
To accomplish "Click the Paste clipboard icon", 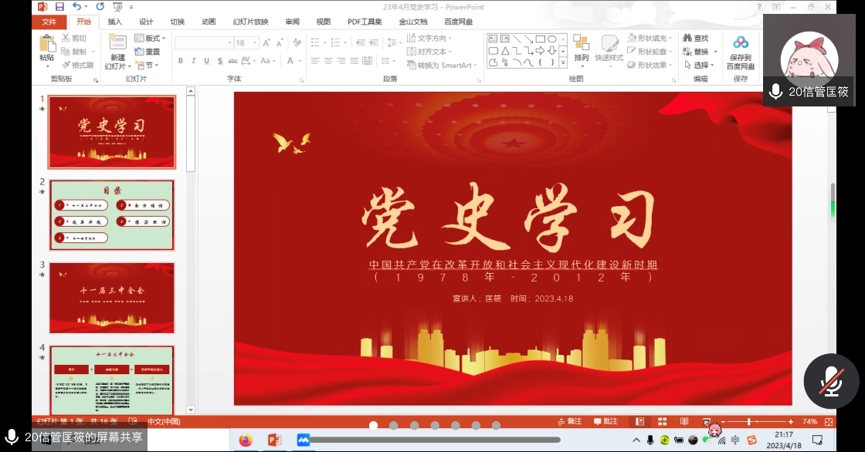I will point(47,47).
